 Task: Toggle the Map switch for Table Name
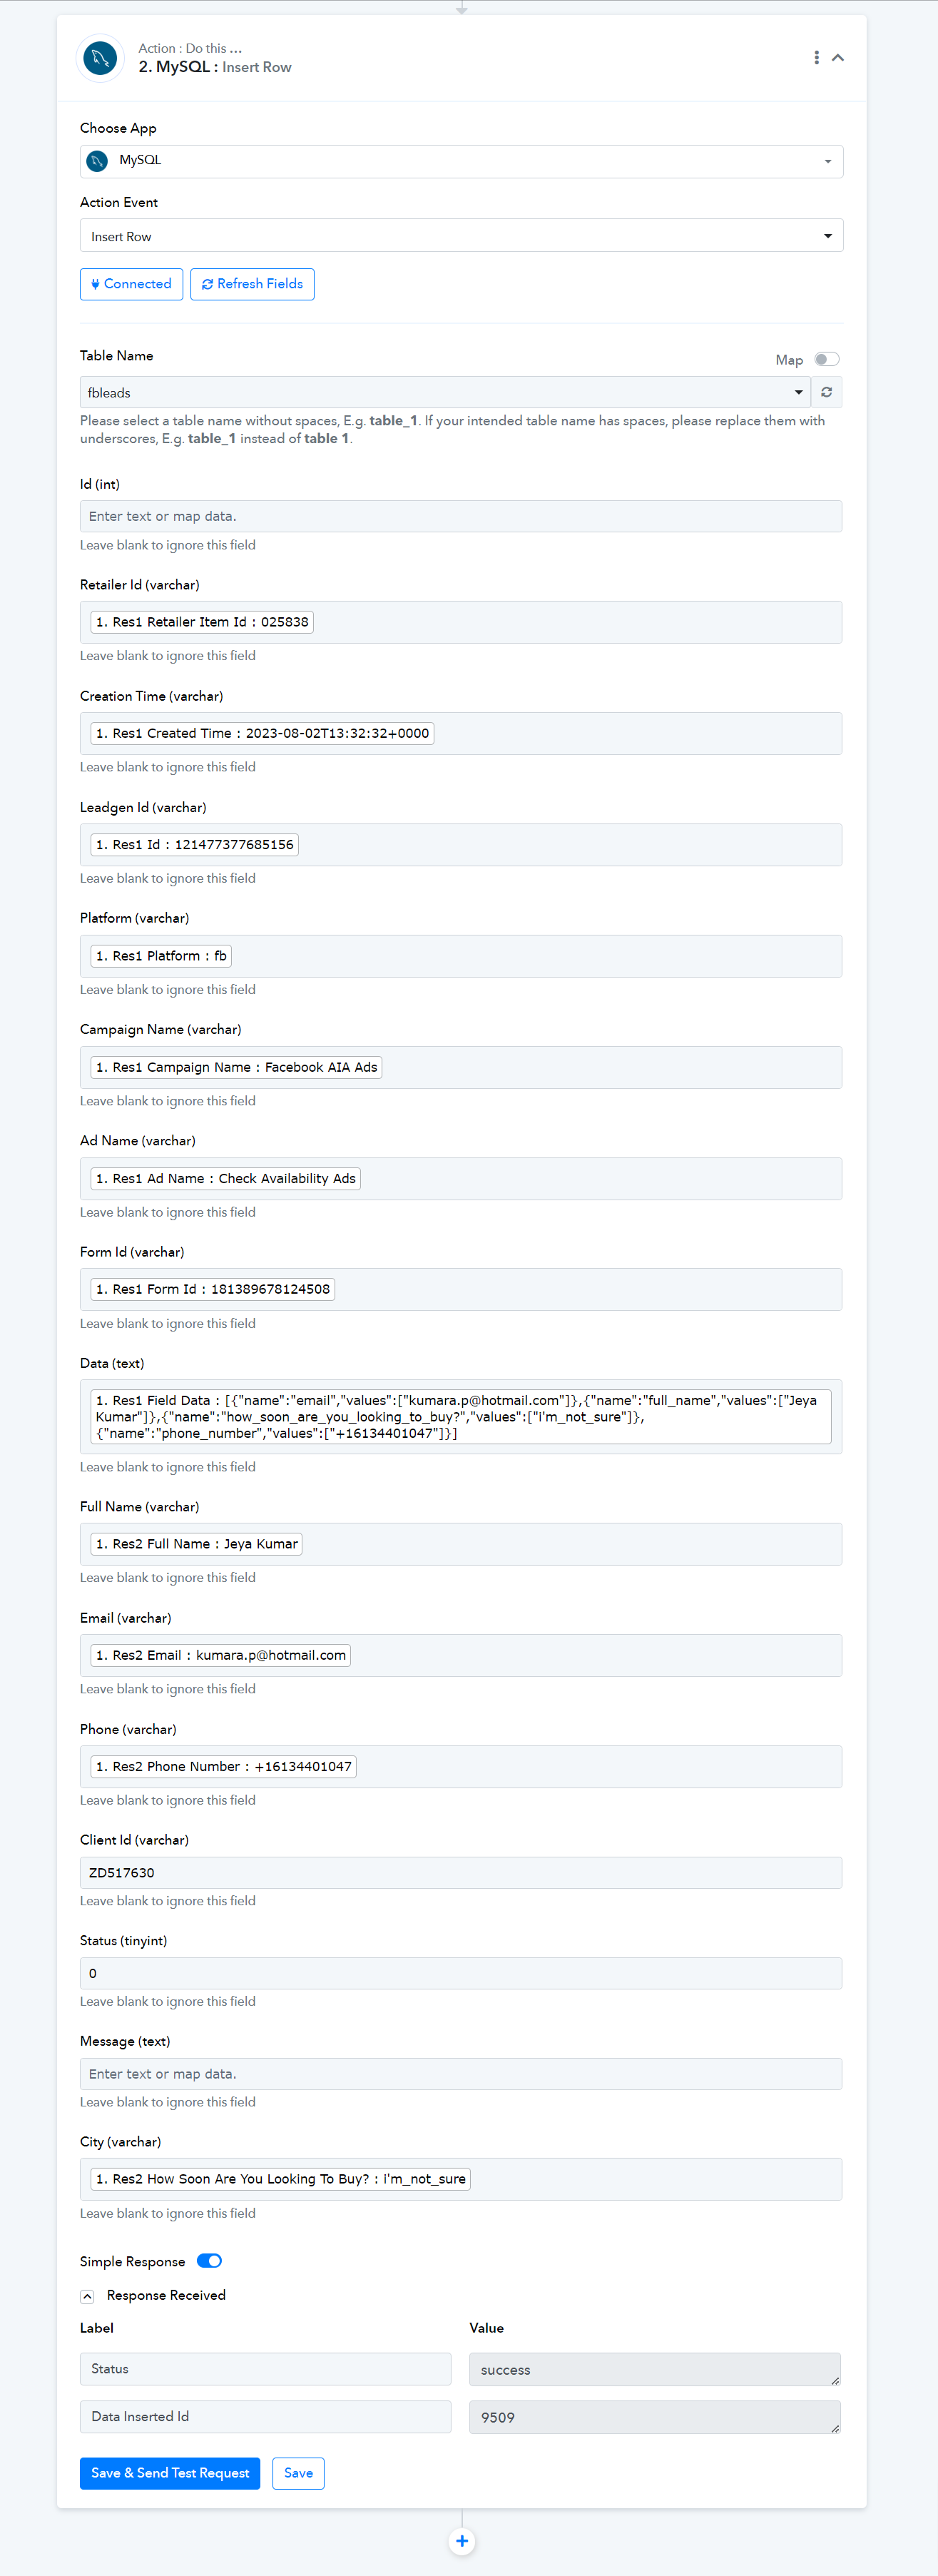coord(826,359)
